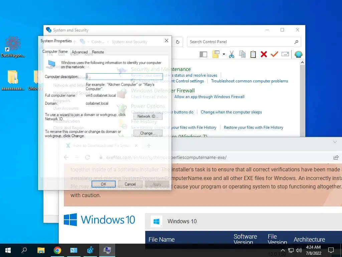Minimize the System and Security window
The image size is (342, 257).
[x=267, y=30]
